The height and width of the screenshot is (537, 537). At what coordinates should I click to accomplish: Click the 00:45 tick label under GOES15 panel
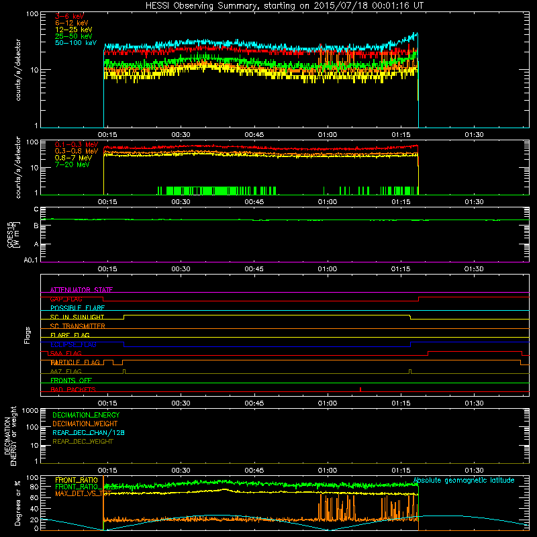point(254,269)
